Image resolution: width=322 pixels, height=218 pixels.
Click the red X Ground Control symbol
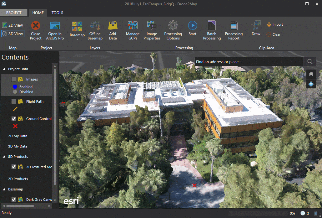15,126
